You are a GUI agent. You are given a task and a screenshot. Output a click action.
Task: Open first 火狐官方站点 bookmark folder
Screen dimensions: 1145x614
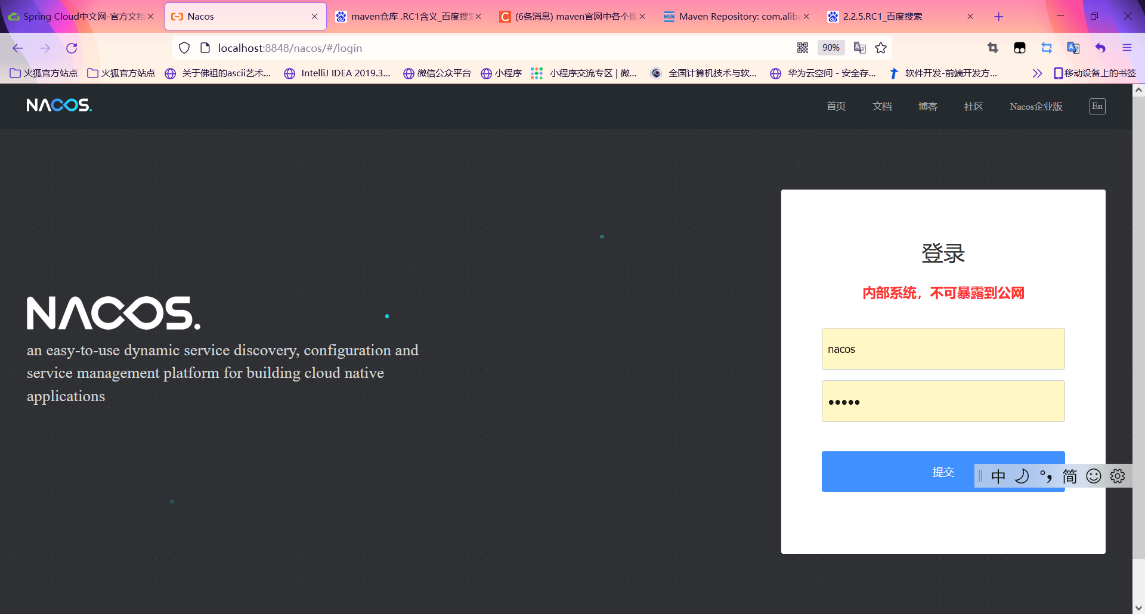click(44, 73)
